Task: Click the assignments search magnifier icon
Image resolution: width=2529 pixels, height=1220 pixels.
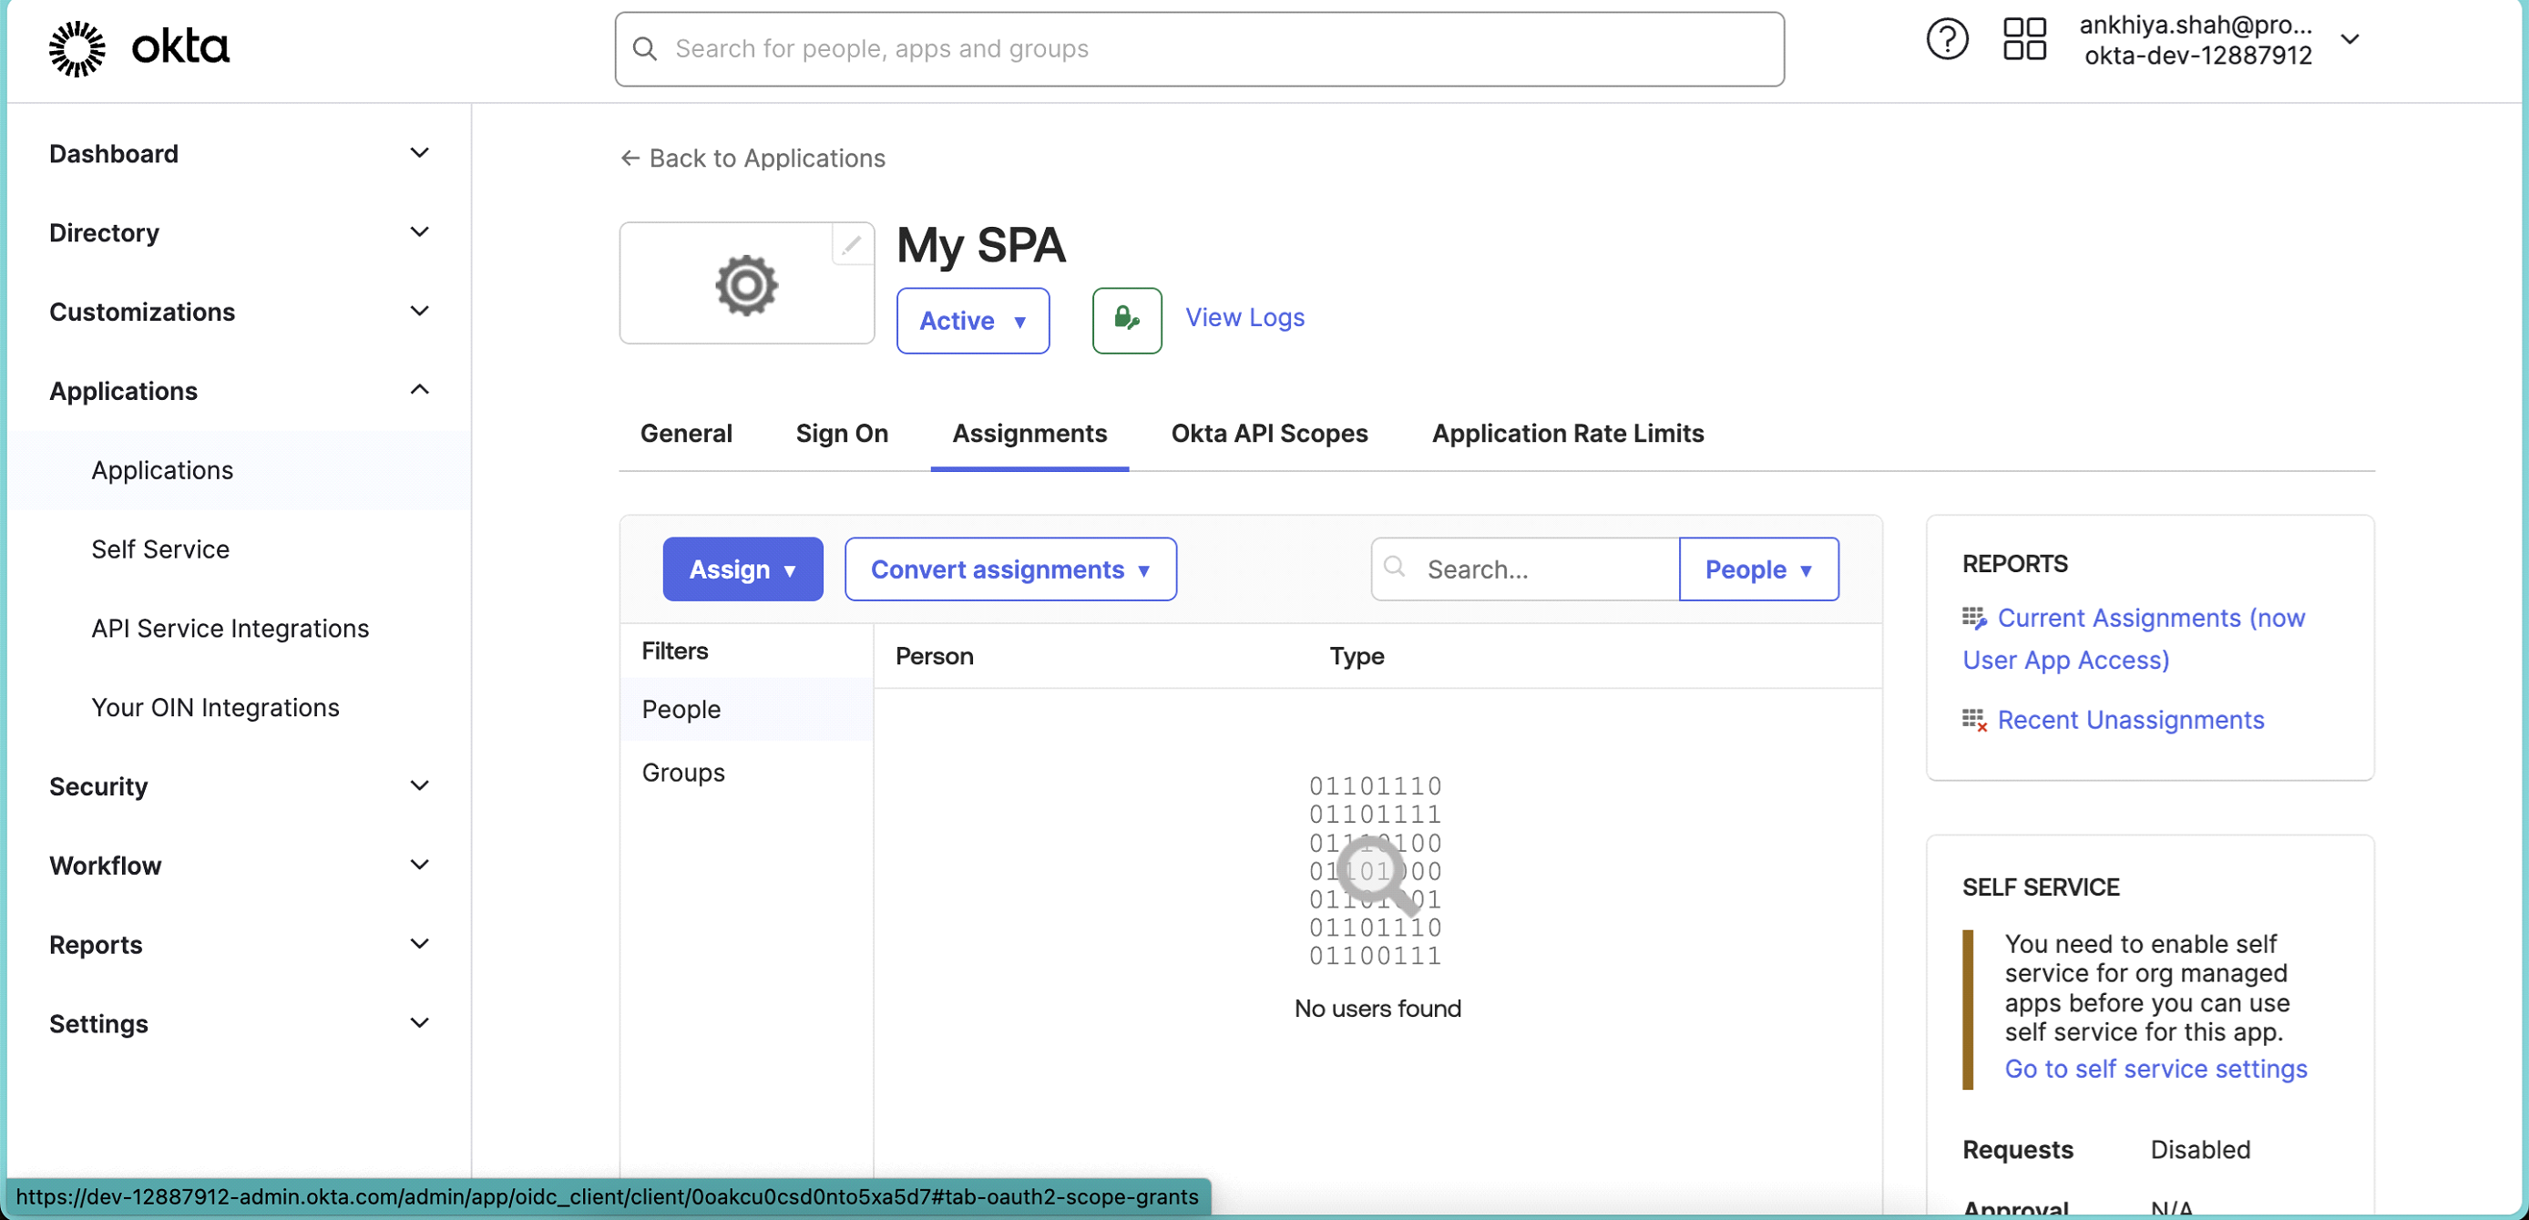Action: [x=1394, y=567]
